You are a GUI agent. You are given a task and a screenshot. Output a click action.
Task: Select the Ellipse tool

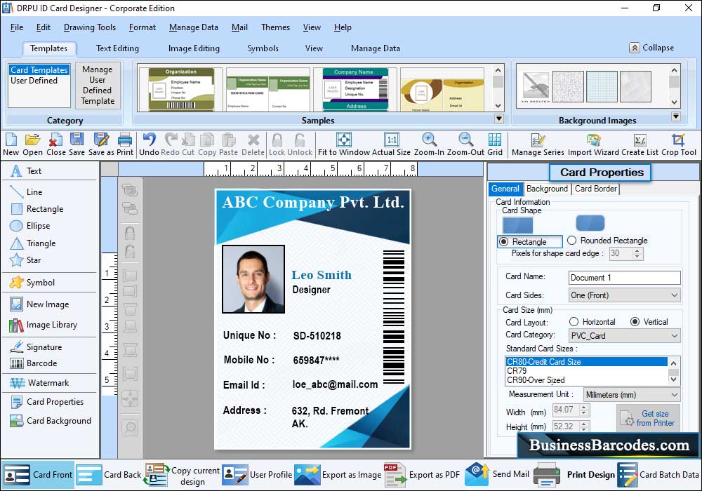(30, 226)
